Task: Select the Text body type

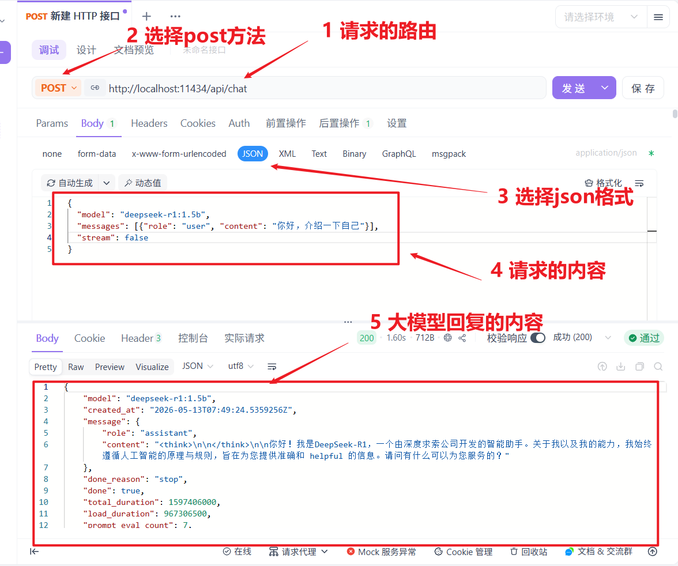Action: [319, 154]
